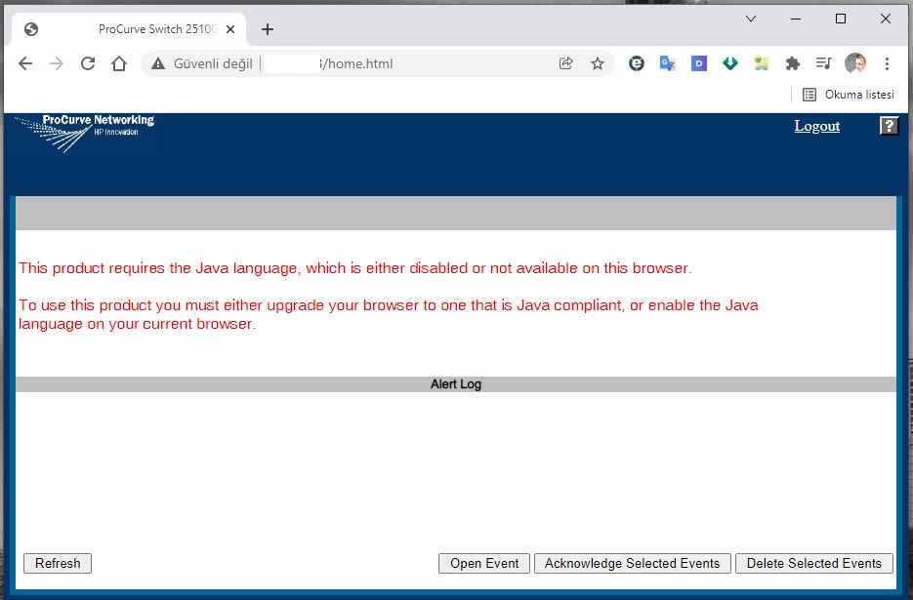
Task: Open the Extensions puzzle piece menu
Action: tap(793, 63)
